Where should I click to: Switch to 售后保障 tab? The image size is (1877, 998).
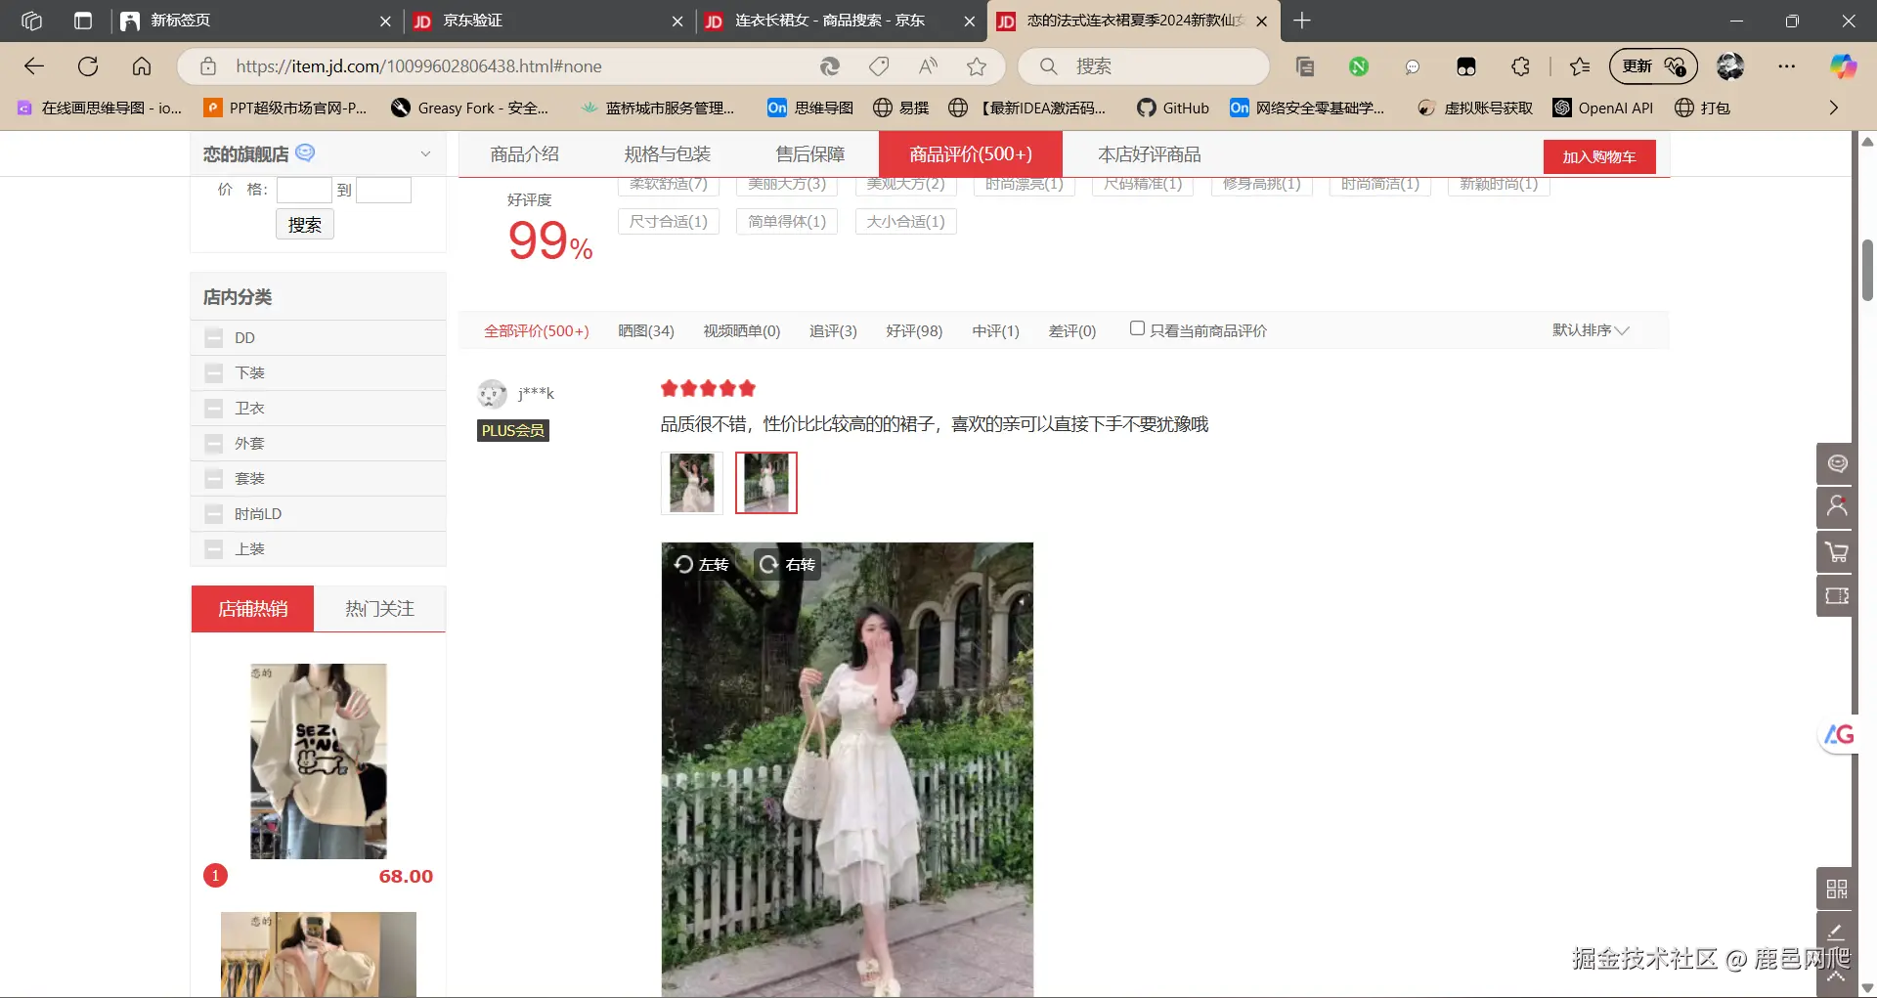point(809,154)
